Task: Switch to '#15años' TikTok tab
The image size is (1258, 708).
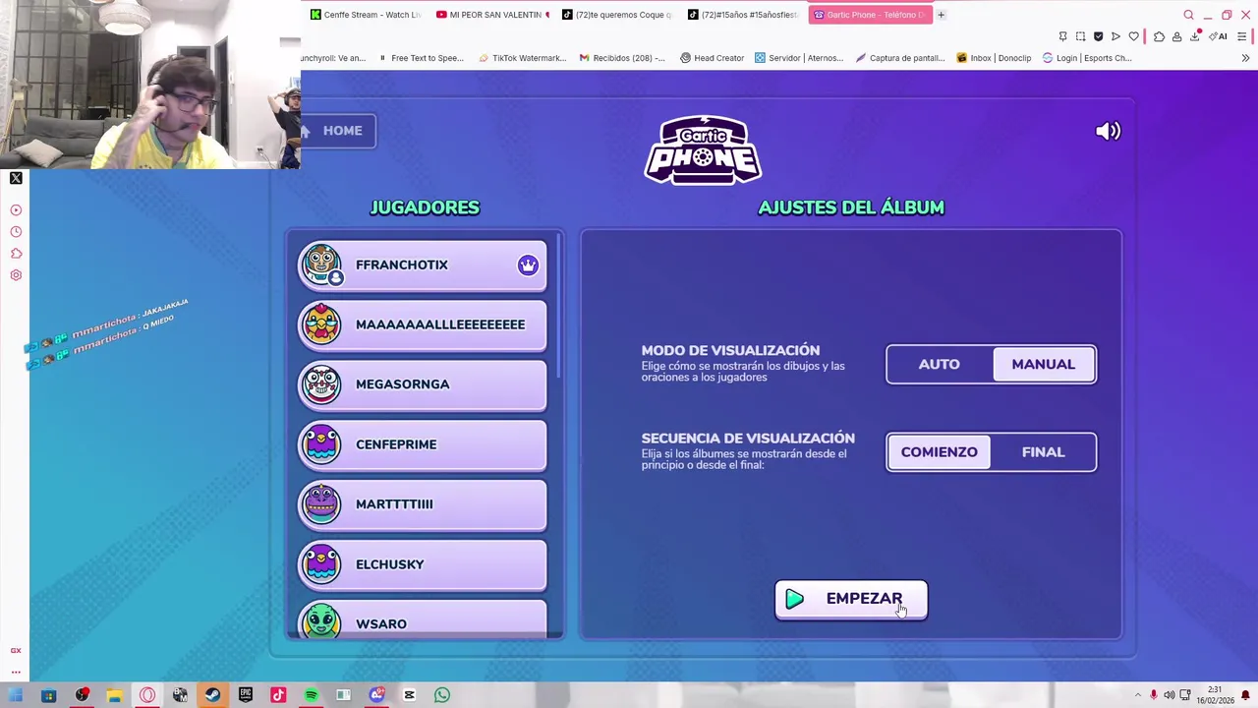Action: [744, 15]
